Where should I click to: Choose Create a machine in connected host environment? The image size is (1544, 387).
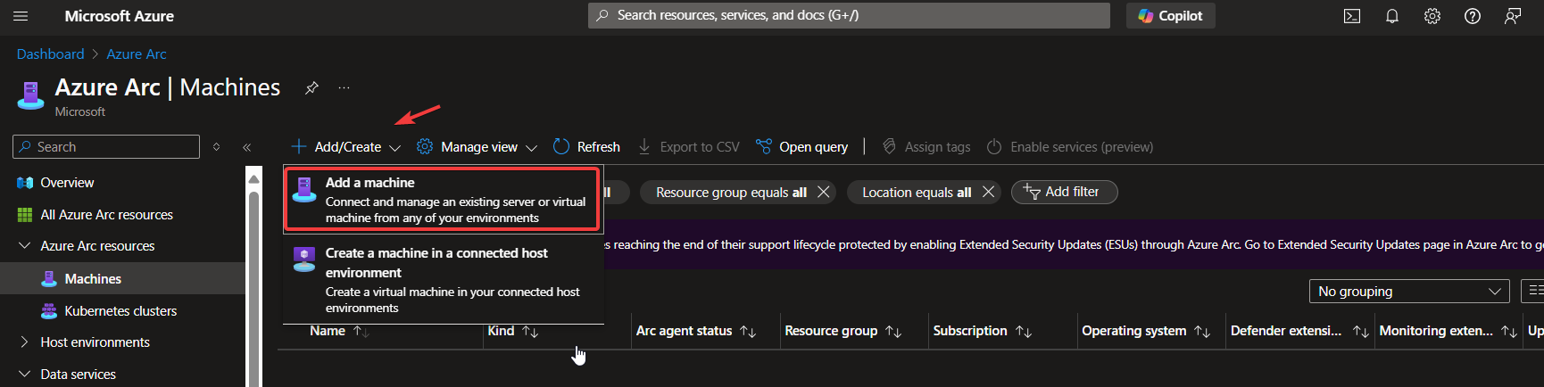pyautogui.click(x=444, y=279)
